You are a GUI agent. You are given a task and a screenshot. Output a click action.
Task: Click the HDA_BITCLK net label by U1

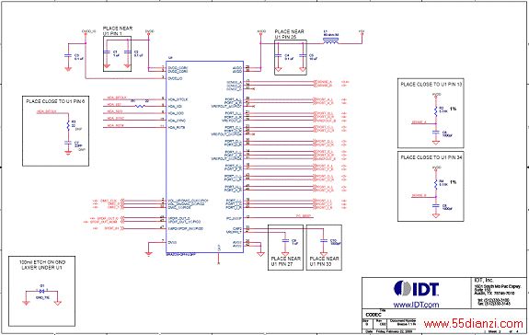click(117, 98)
